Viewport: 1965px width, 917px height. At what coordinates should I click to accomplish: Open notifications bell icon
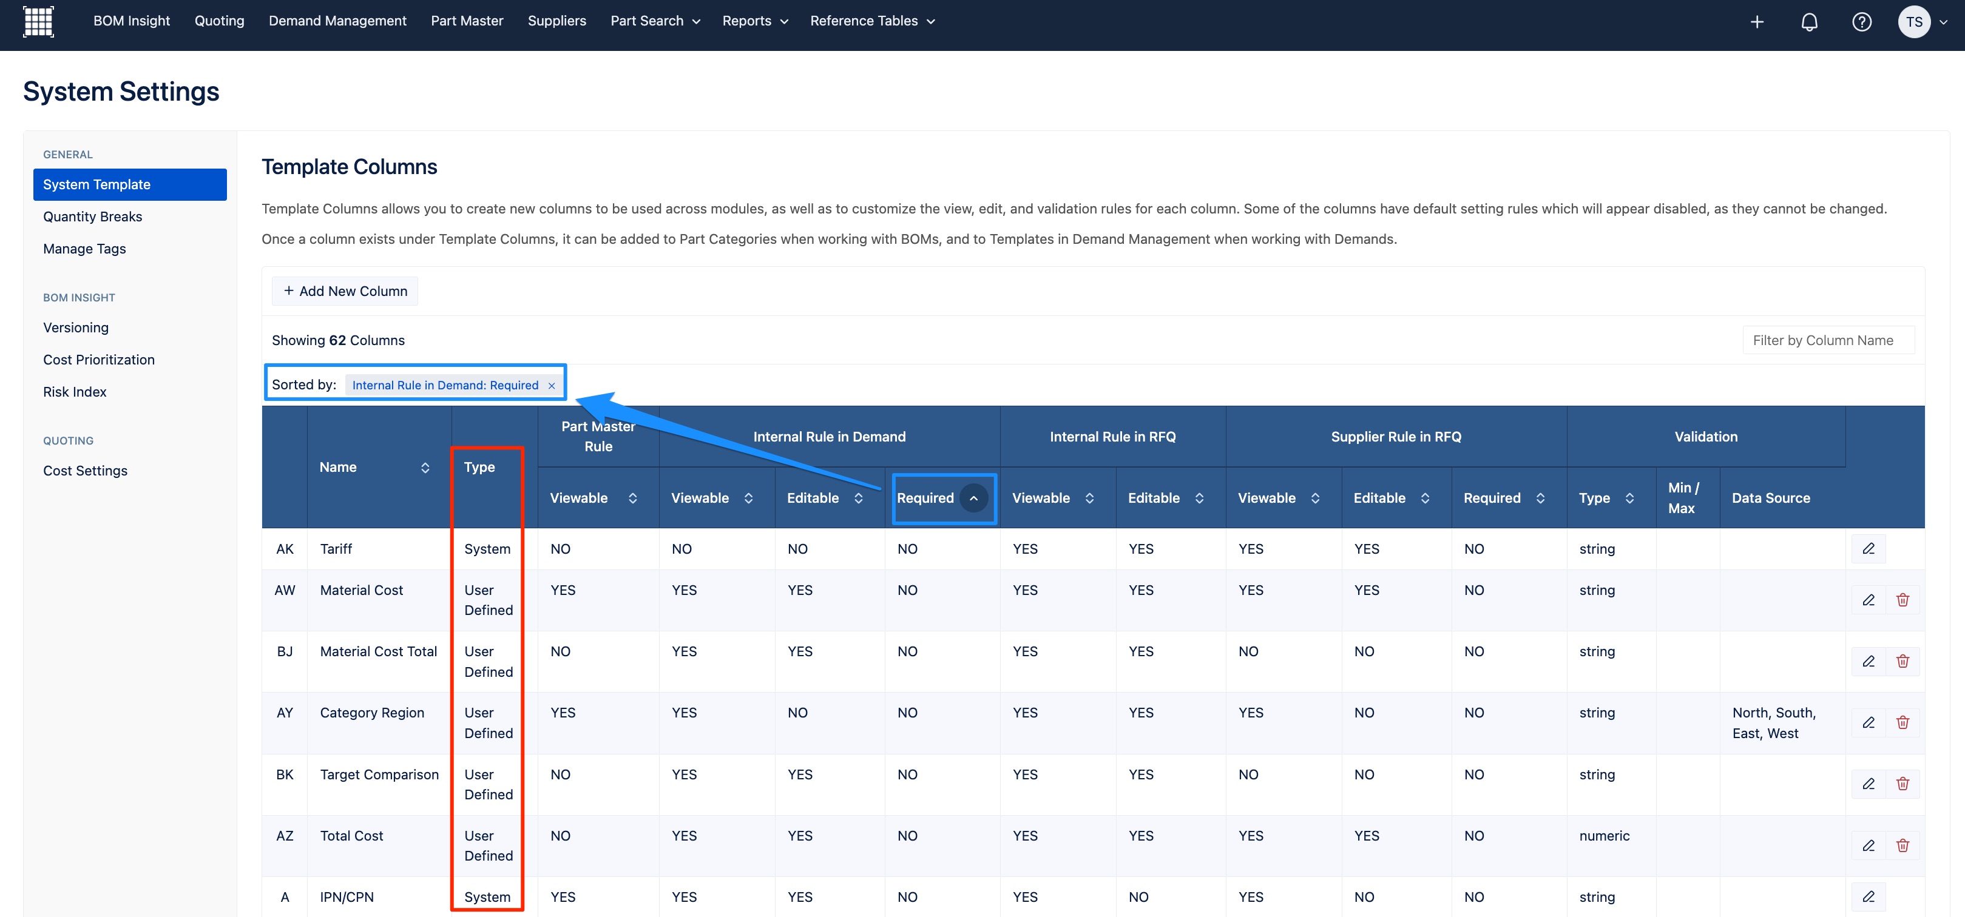click(1810, 22)
